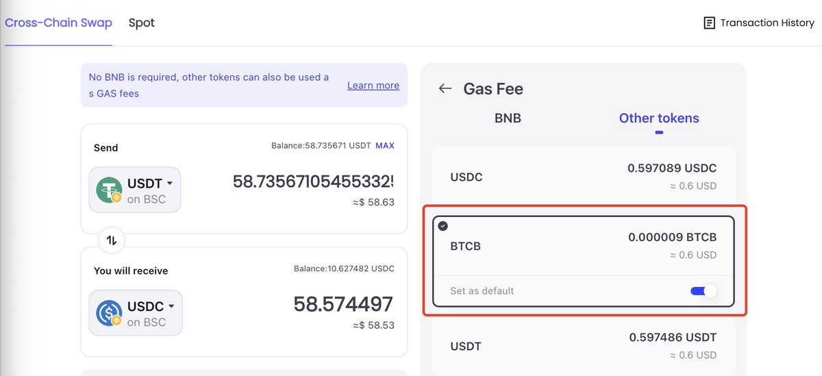Viewport: 822px width, 376px height.
Task: Open the USDC token dropdown arrow
Action: pos(171,306)
